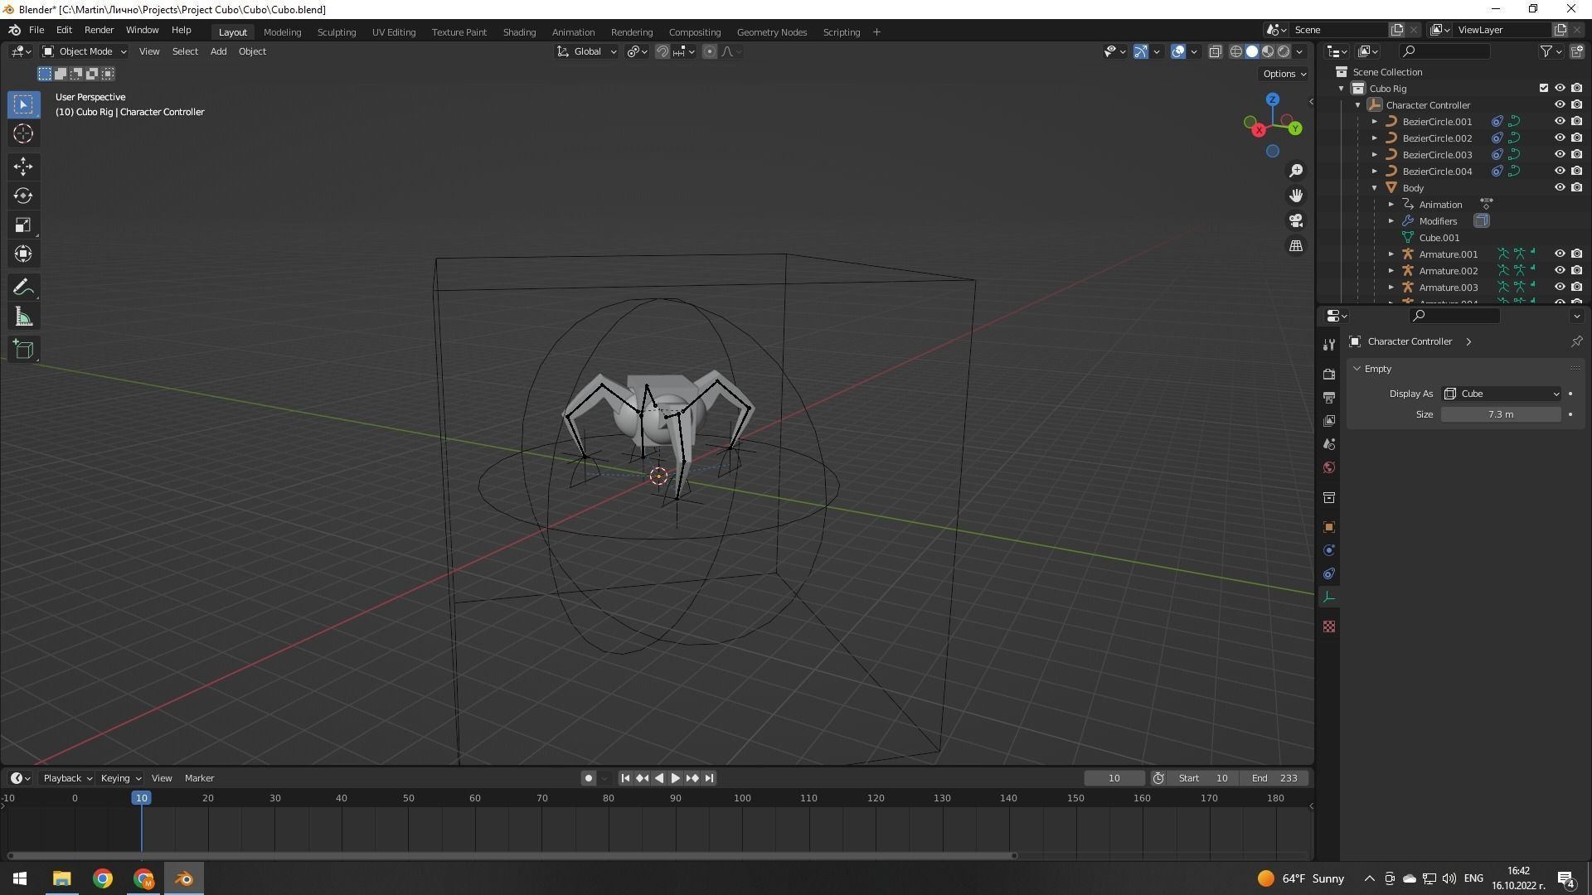Toggle visibility of Character Controller
This screenshot has width=1592, height=895.
pyautogui.click(x=1560, y=104)
